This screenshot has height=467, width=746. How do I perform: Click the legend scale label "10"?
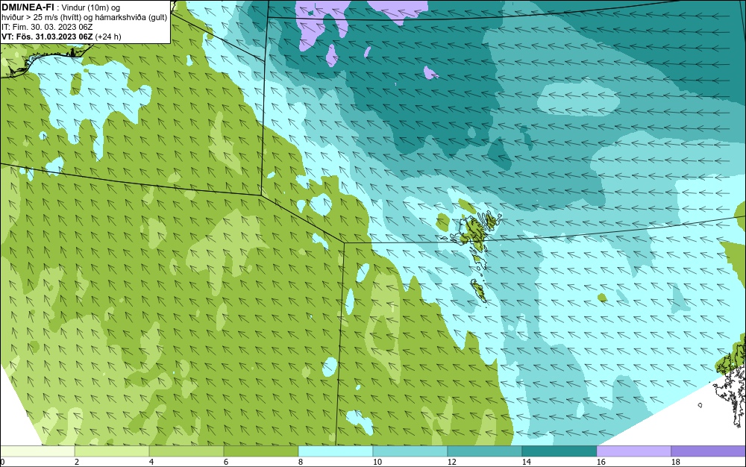click(x=377, y=462)
